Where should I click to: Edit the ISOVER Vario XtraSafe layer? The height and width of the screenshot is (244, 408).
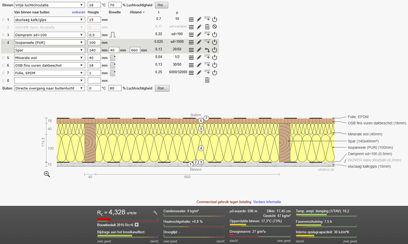(199, 27)
